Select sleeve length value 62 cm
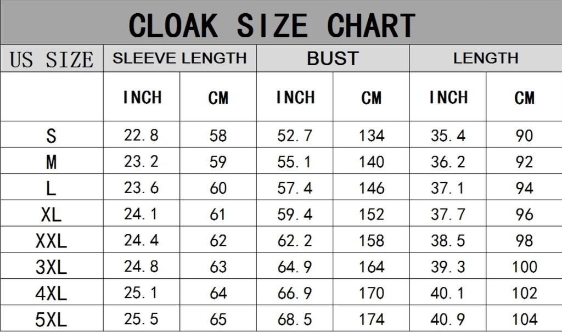Viewport: 562px width, 332px height. 218,240
